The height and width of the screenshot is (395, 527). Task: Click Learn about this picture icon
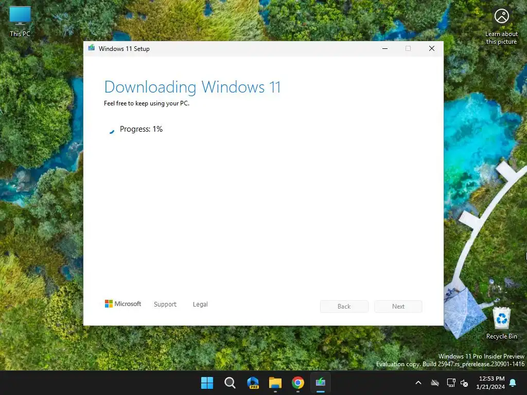pos(501,27)
